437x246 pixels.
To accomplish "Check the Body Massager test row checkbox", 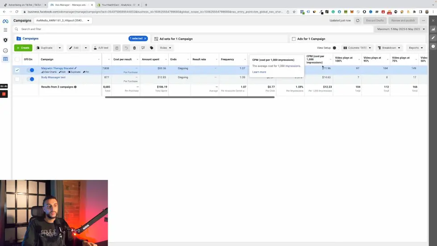I will point(17,79).
